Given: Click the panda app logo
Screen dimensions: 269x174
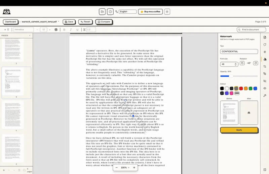Looking at the screenshot, I should (7, 12).
